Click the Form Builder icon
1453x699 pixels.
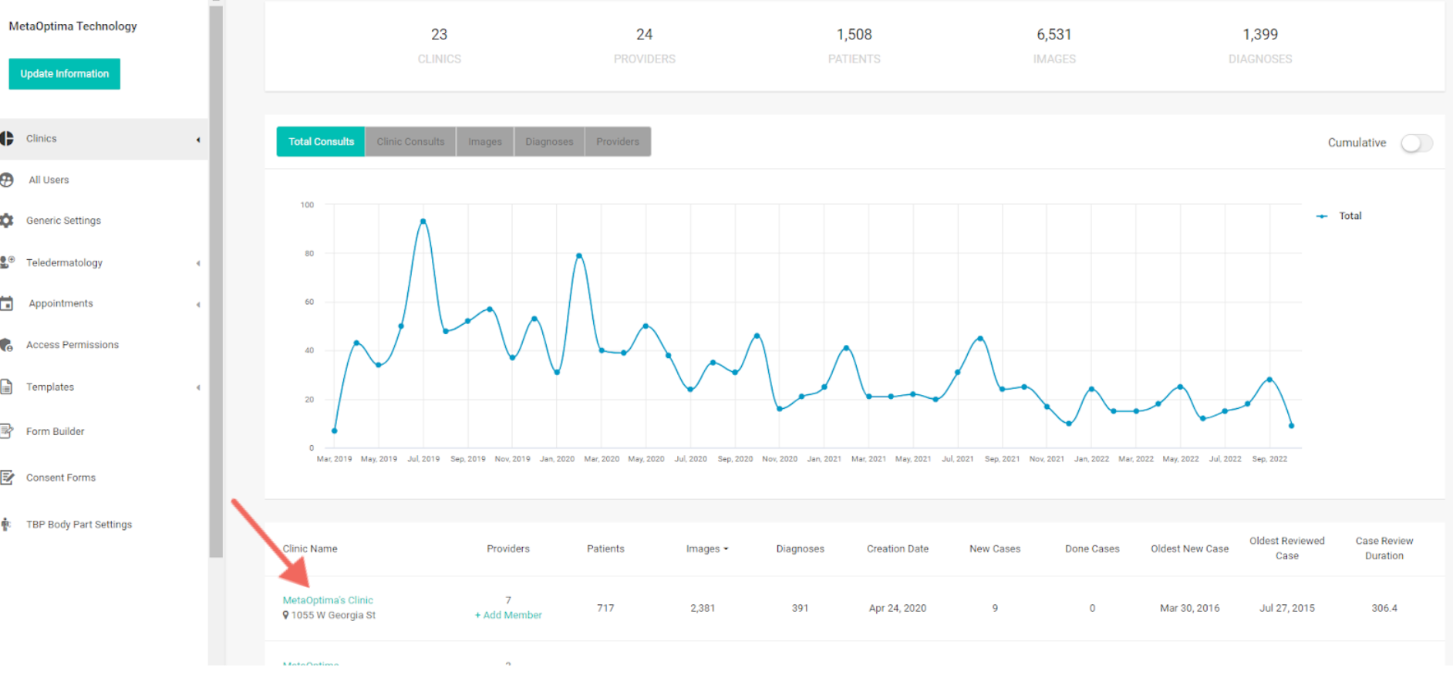(7, 431)
